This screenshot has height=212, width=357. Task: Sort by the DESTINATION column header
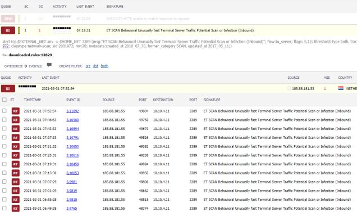(x=163, y=100)
